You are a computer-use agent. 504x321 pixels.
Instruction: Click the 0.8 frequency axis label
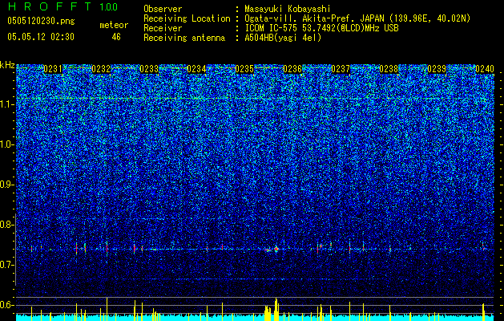click(6, 225)
